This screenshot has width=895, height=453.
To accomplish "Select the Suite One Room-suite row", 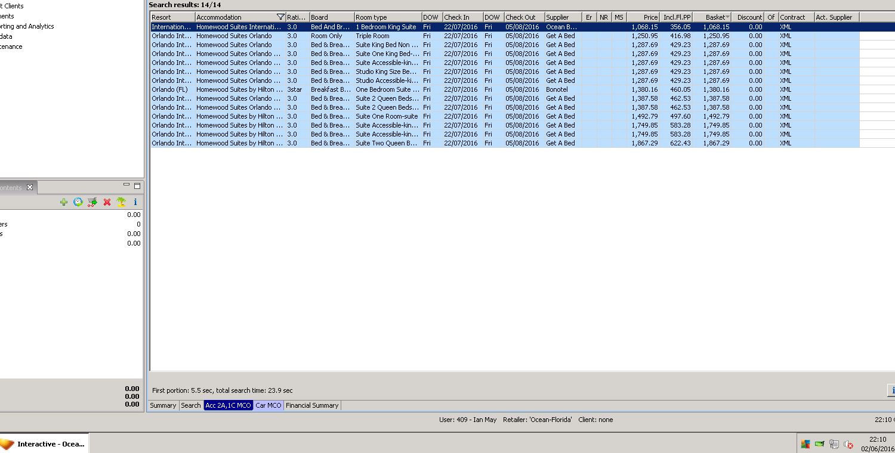I will pos(505,116).
